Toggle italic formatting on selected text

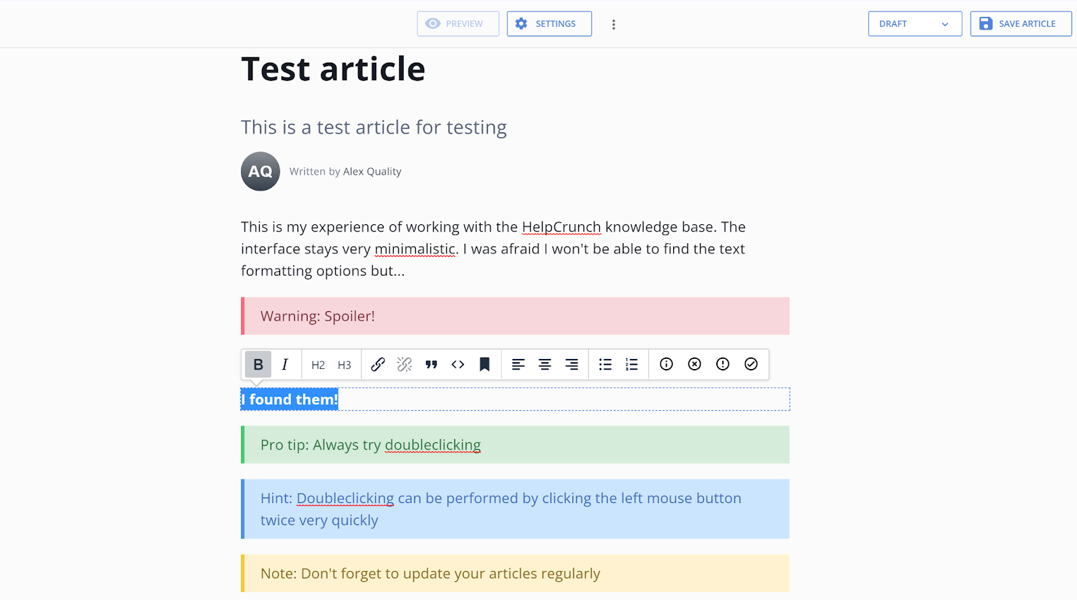[x=285, y=364]
